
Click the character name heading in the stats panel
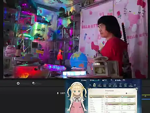click(x=109, y=91)
